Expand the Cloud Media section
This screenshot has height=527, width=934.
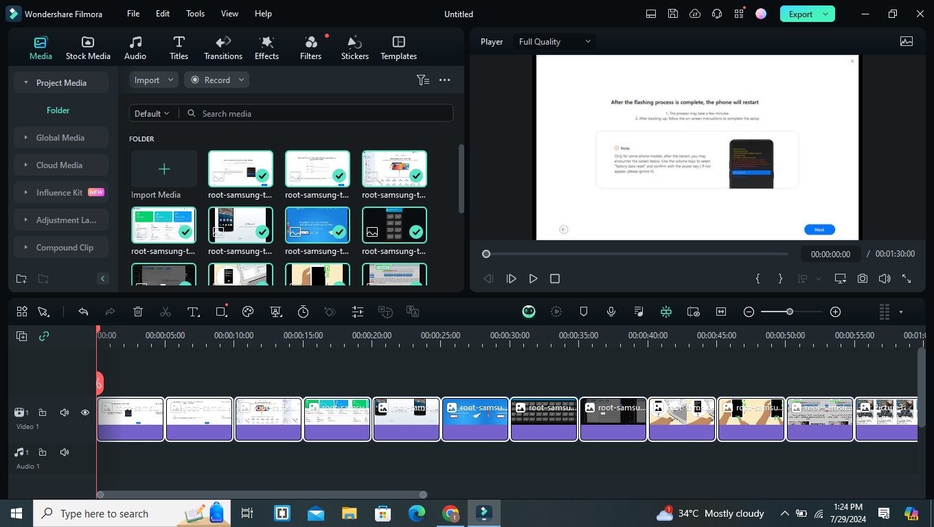(60, 165)
